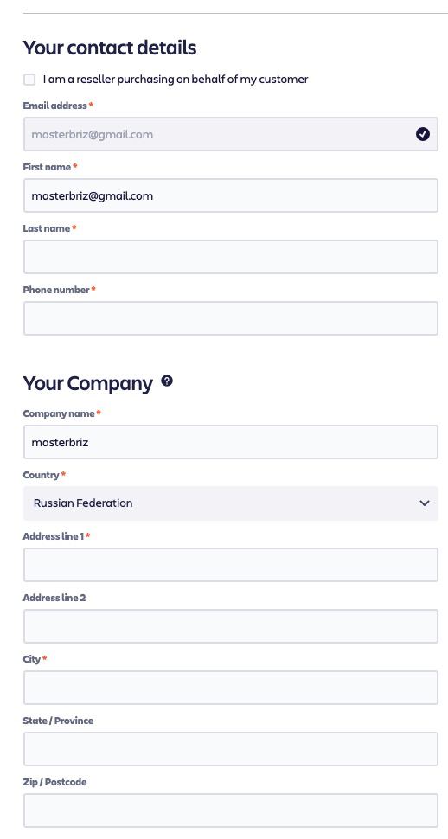Open the Russian Federation country dropdown
Screen dimensions: 448x839
tap(231, 503)
